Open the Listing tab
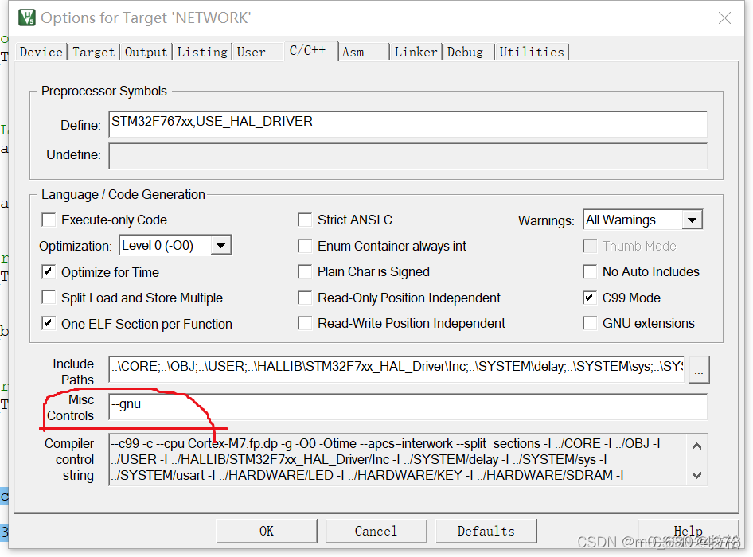This screenshot has width=753, height=557. (202, 52)
